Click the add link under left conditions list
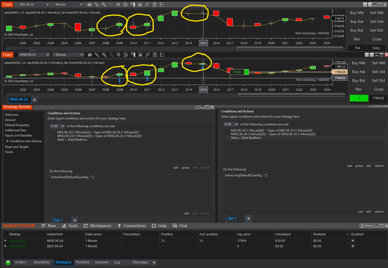 pos(176,168)
